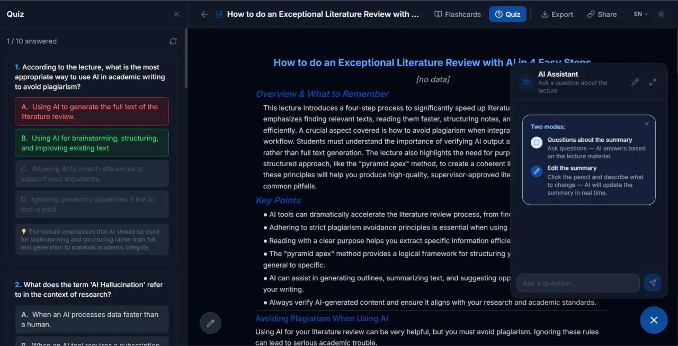This screenshot has width=678, height=346.
Task: Go back using the left arrow
Action: click(204, 14)
